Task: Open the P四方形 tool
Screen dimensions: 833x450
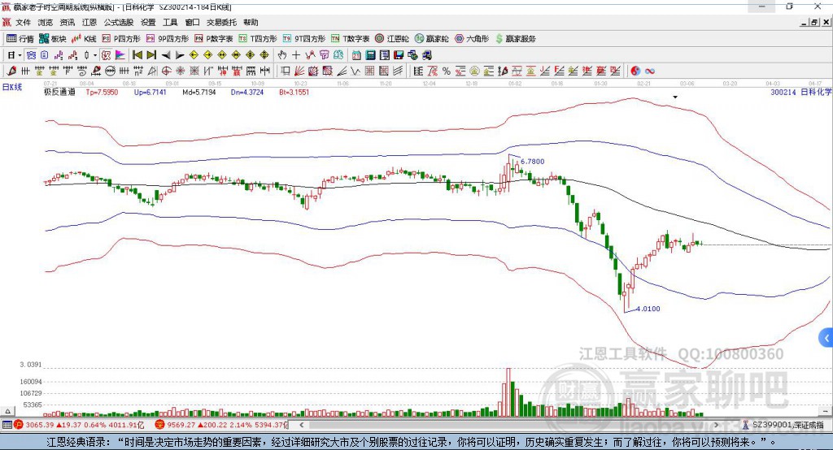Action: 121,39
